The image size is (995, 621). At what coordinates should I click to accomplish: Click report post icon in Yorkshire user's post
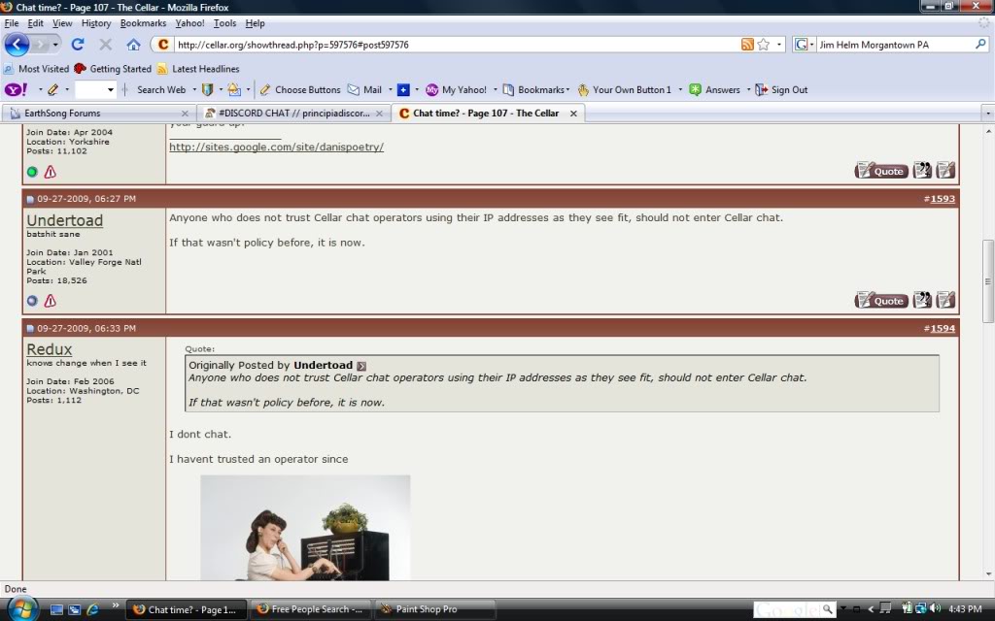(51, 172)
